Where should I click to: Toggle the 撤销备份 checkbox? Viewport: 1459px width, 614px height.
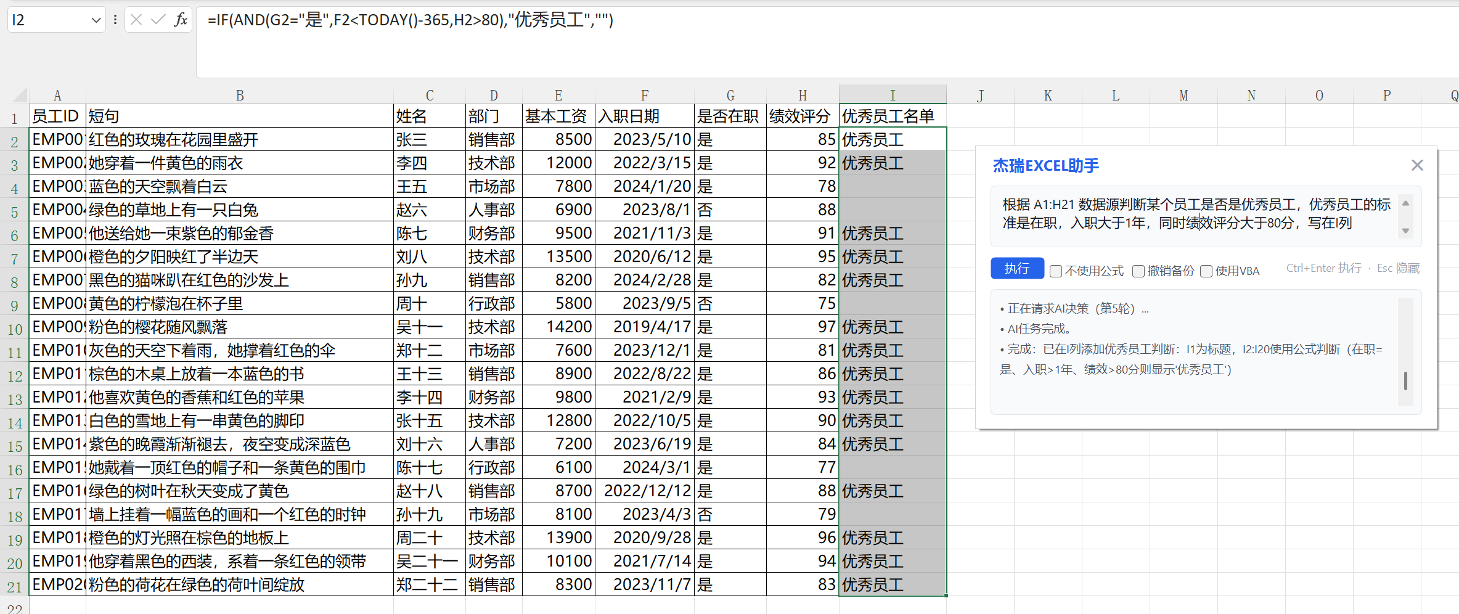[1138, 271]
